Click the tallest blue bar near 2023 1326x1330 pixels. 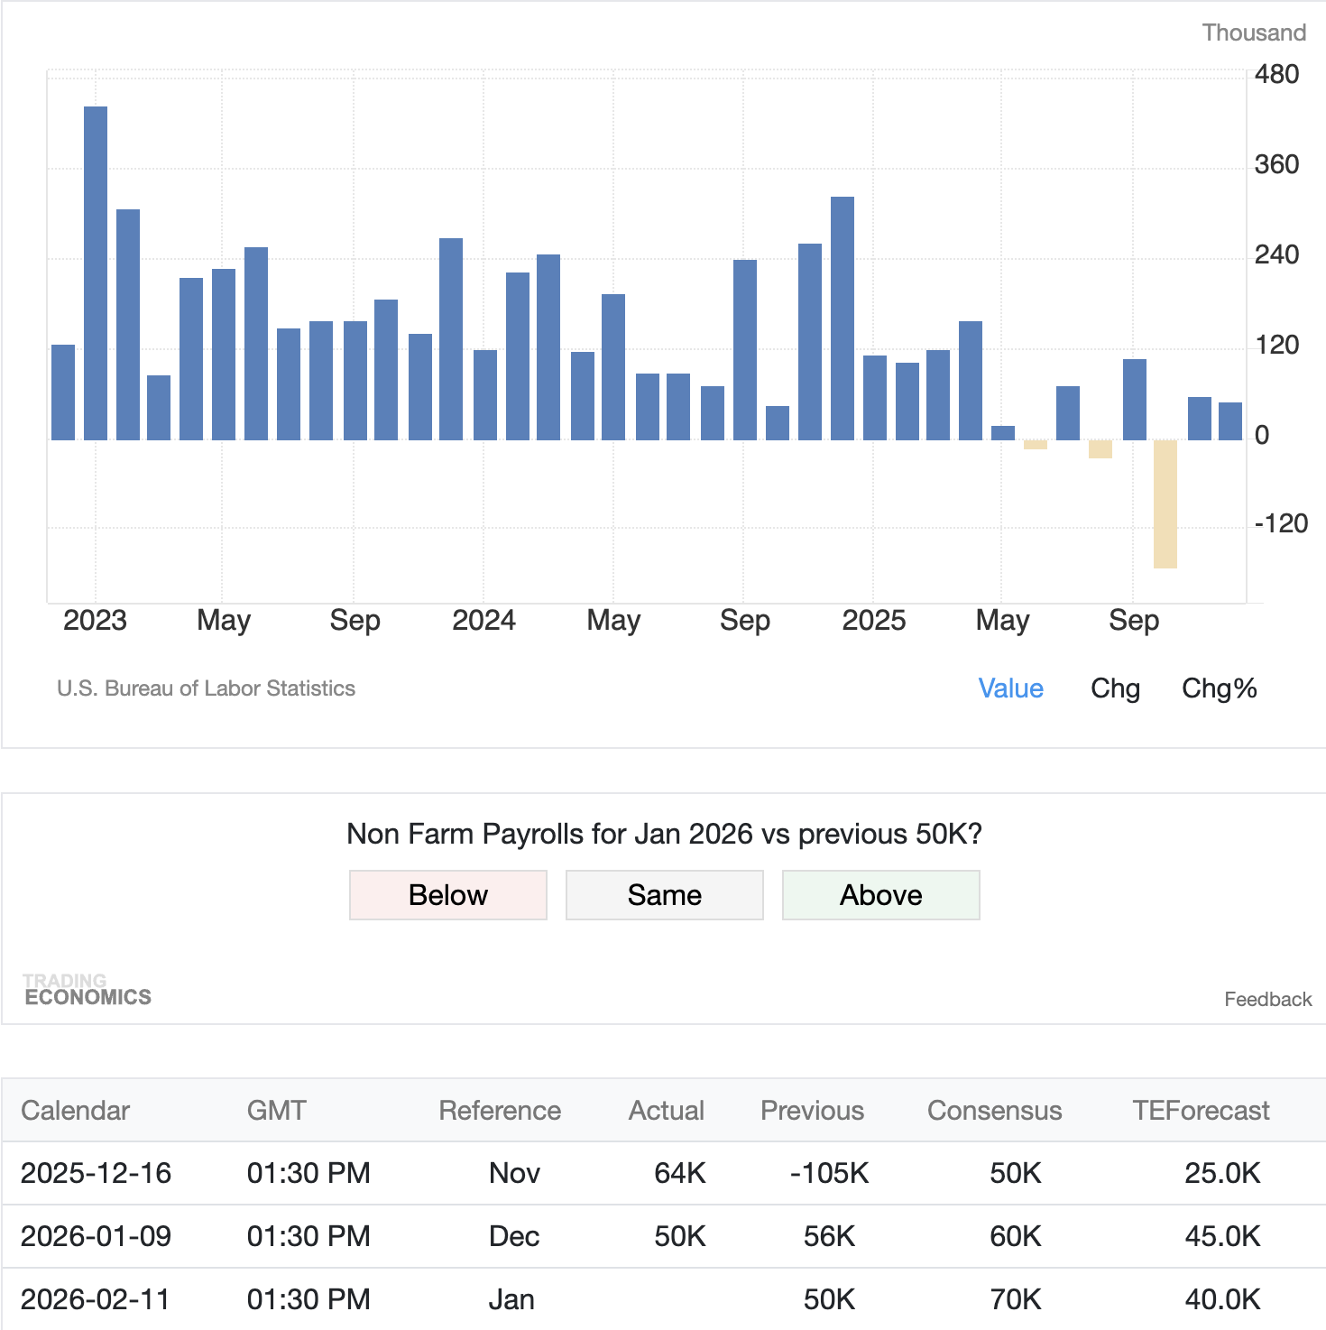click(96, 272)
